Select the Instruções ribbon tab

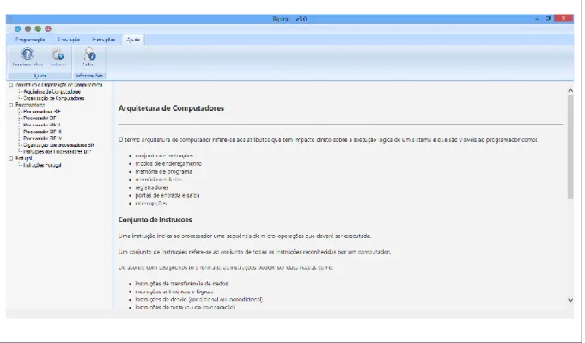(x=103, y=40)
